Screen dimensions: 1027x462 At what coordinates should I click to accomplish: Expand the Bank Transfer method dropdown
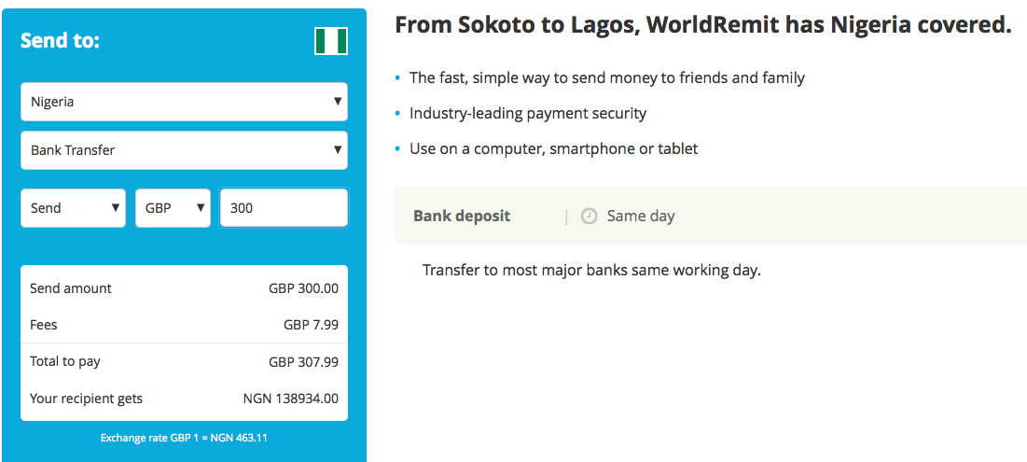click(x=184, y=150)
